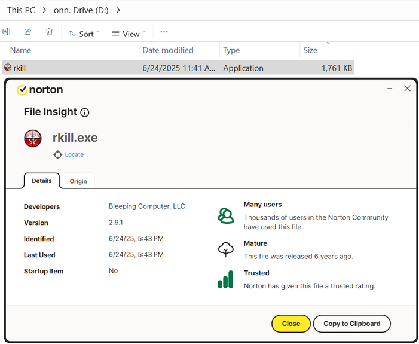The height and width of the screenshot is (344, 419).
Task: Click version value 2.9.1
Action: pyautogui.click(x=116, y=223)
